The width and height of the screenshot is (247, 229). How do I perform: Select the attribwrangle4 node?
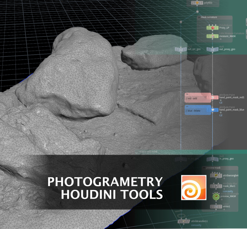pyautogui.click(x=216, y=175)
